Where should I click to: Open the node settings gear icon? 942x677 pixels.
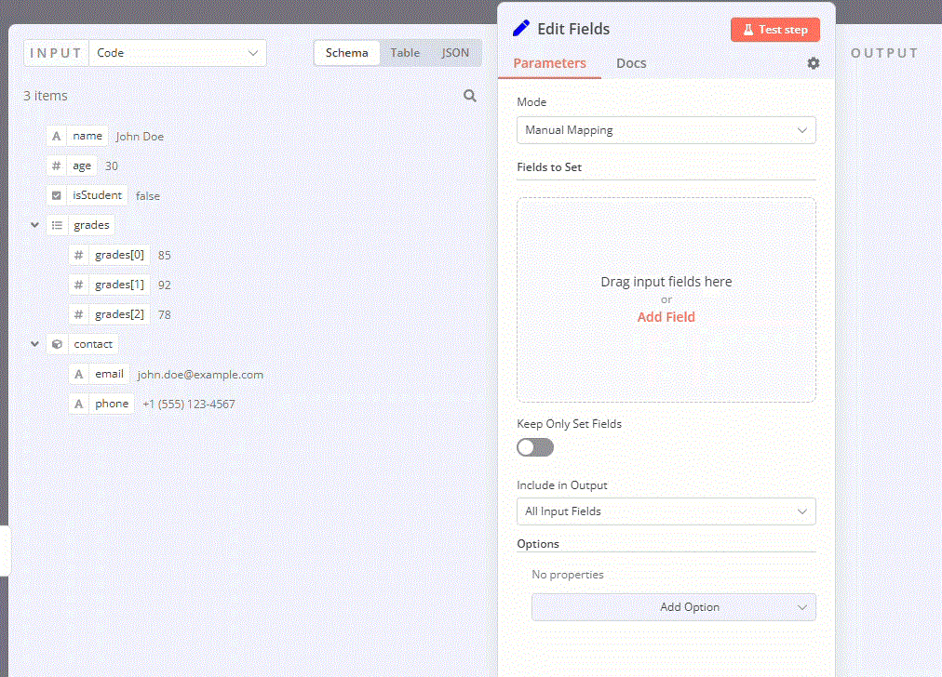(812, 62)
